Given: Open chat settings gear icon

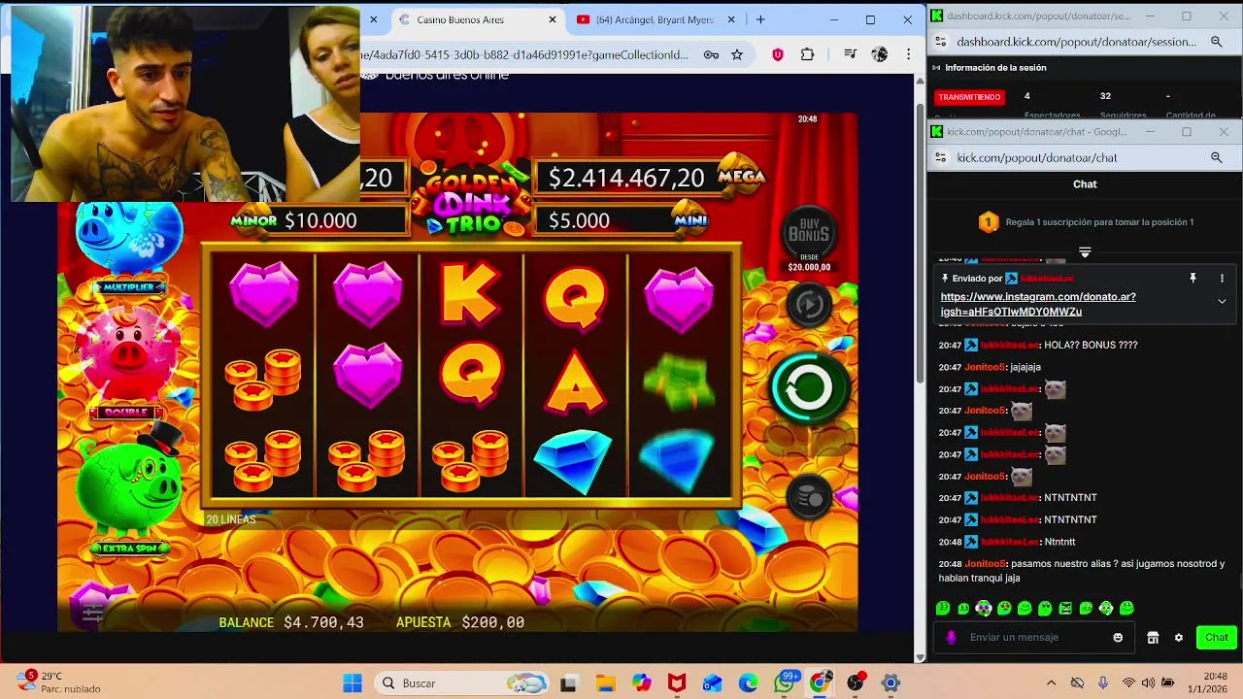Looking at the screenshot, I should 1179,638.
